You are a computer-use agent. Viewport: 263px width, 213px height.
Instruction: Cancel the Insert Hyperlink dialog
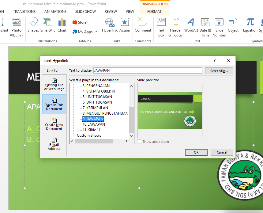(222, 152)
